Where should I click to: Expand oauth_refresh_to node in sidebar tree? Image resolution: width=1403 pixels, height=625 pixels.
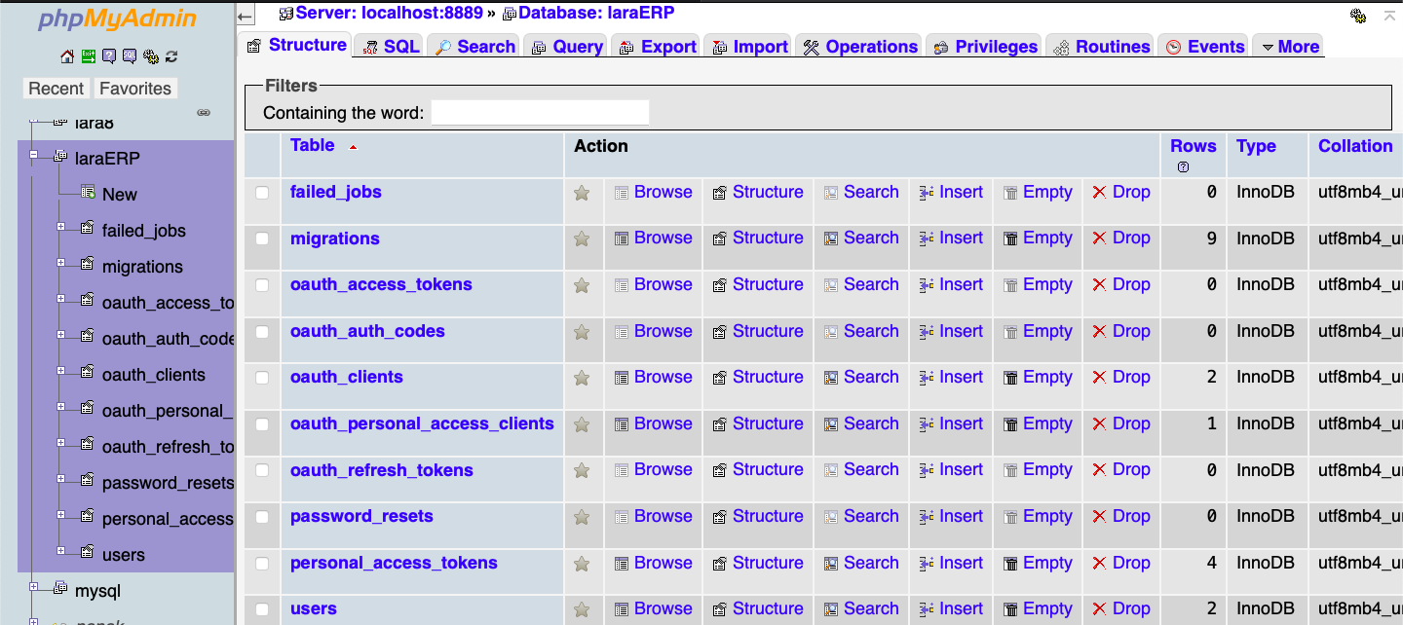coord(60,443)
